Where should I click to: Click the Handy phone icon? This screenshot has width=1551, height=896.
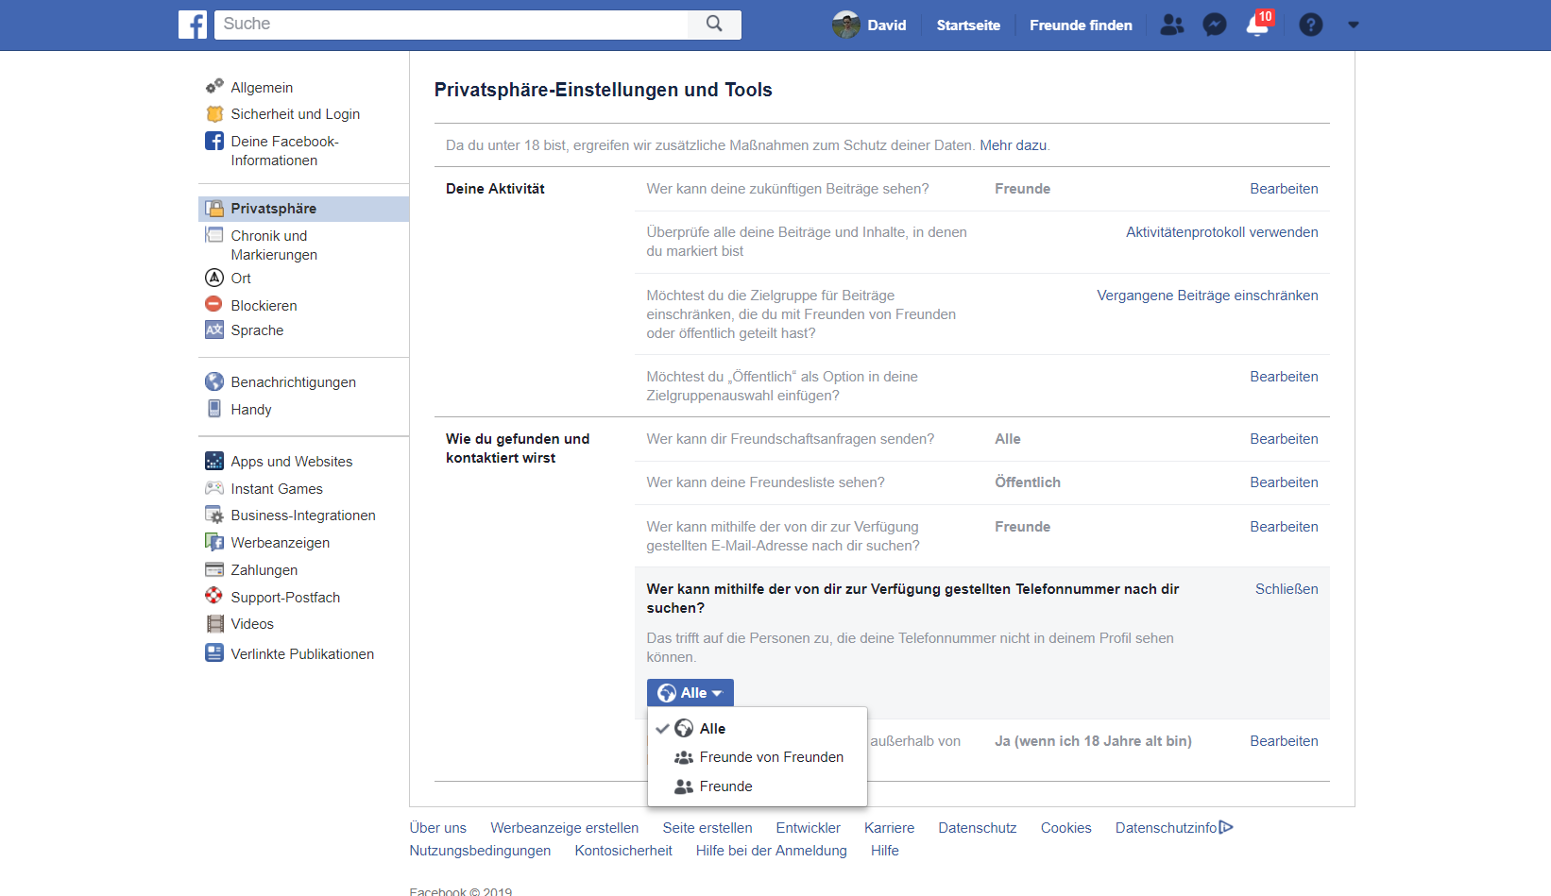tap(214, 409)
